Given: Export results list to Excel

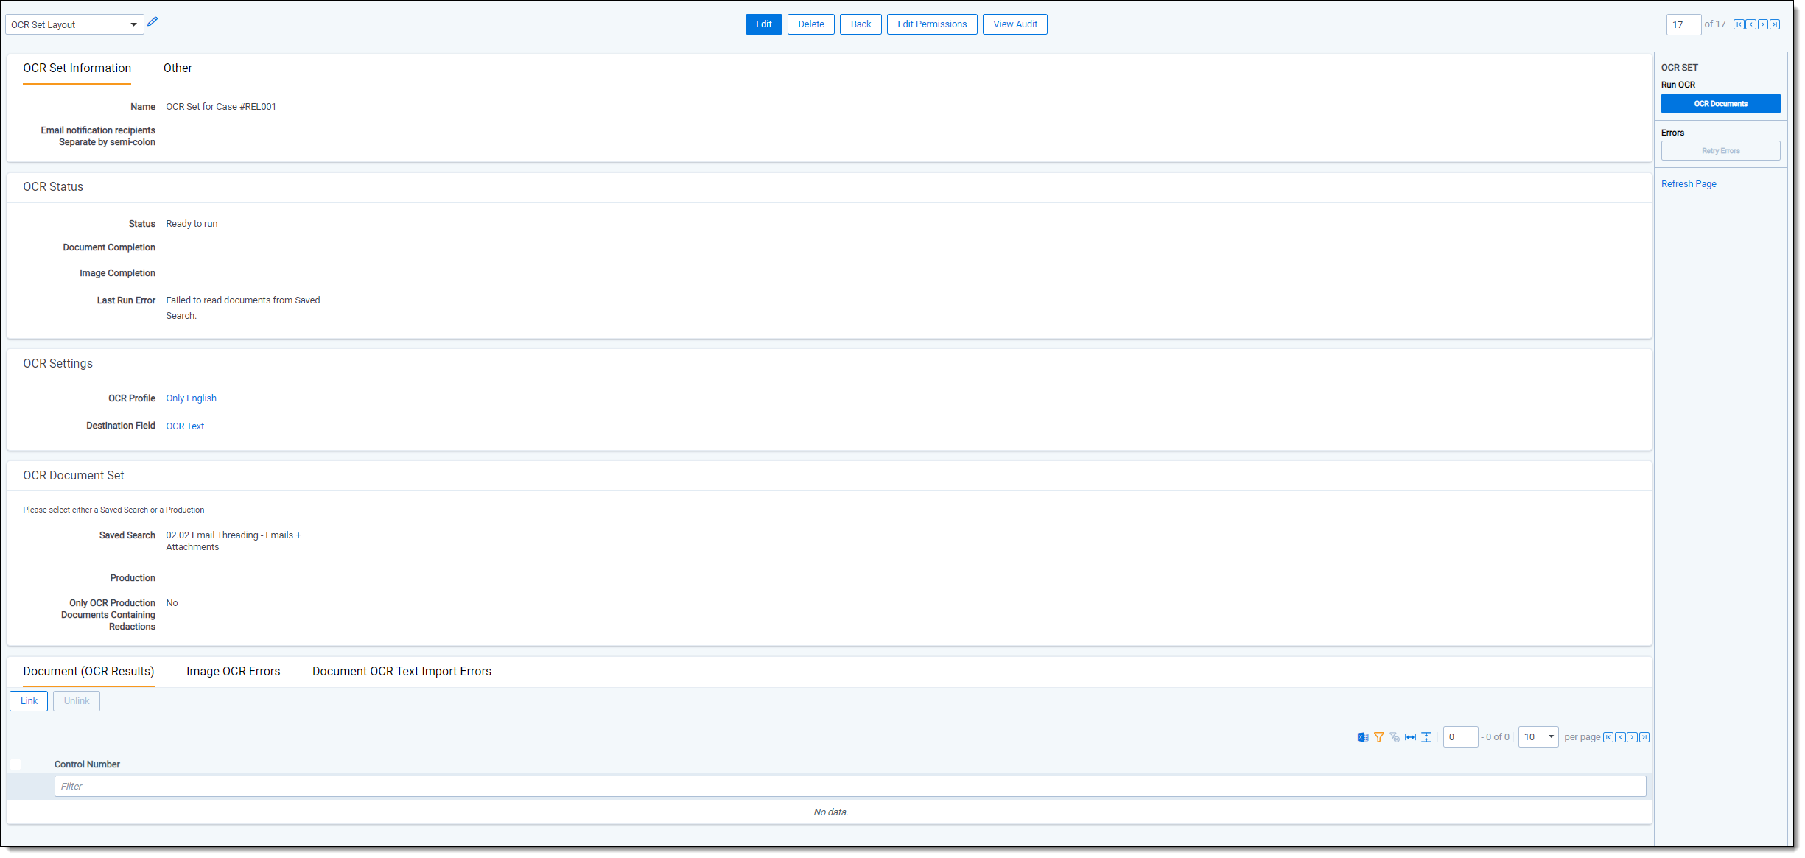Looking at the screenshot, I should pos(1363,738).
